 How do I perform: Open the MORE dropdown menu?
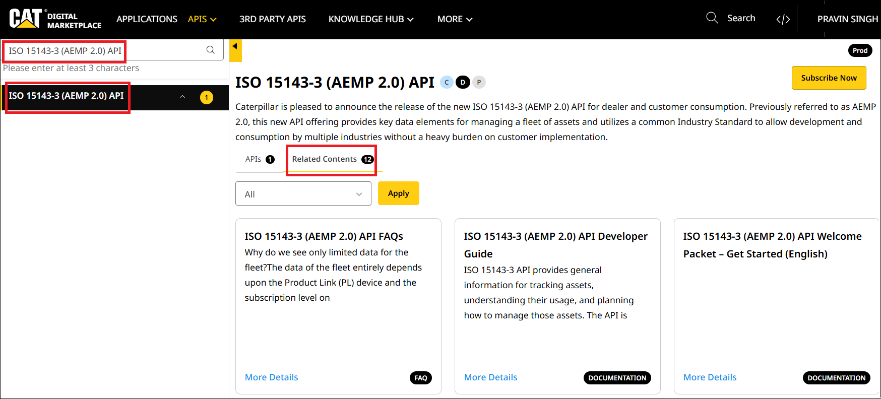click(x=455, y=19)
